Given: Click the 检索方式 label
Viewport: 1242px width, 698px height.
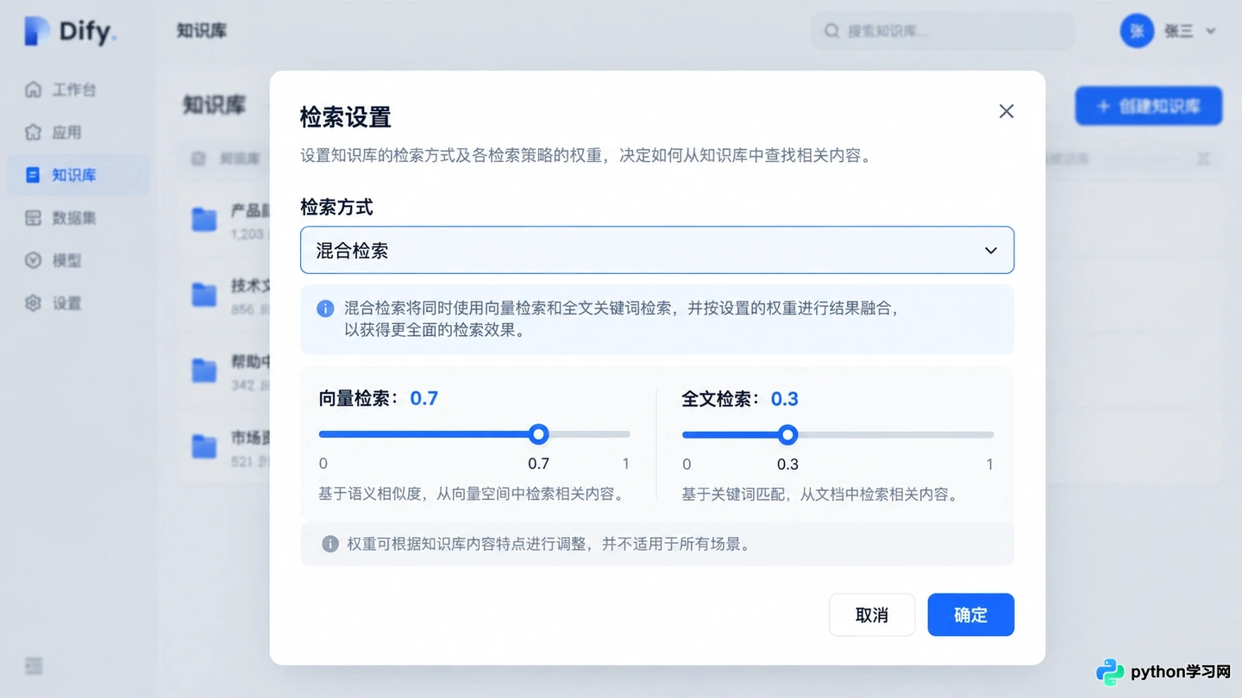Looking at the screenshot, I should [x=336, y=207].
